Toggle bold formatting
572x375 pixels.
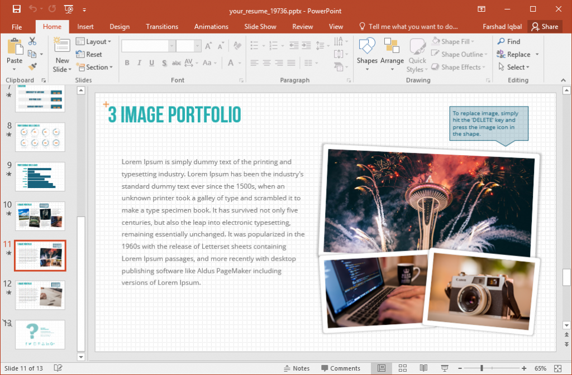[127, 63]
